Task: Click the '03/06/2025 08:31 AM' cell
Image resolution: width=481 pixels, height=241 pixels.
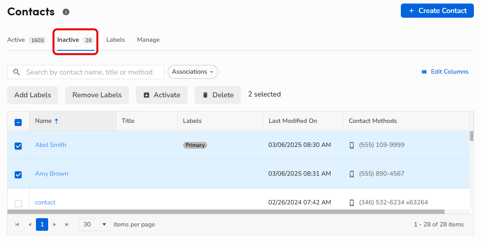Action: pyautogui.click(x=300, y=174)
